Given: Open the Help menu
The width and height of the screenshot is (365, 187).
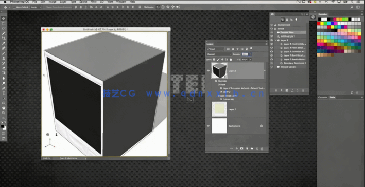Looking at the screenshot, I should coord(132,2).
